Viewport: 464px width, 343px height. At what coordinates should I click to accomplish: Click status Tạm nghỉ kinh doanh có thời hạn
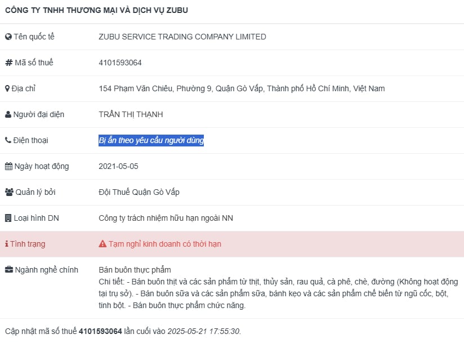coord(165,244)
